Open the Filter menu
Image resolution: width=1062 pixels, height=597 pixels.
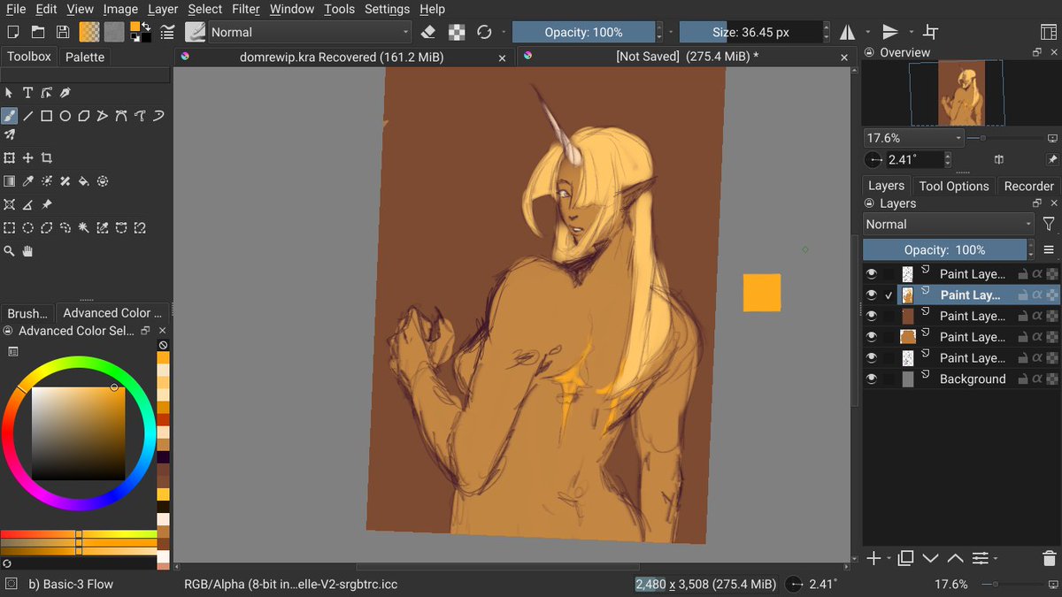(x=246, y=9)
